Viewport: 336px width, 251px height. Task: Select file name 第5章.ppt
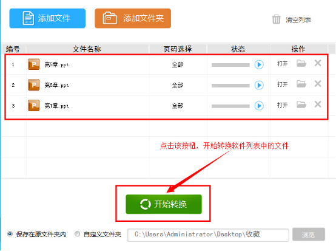(56, 64)
